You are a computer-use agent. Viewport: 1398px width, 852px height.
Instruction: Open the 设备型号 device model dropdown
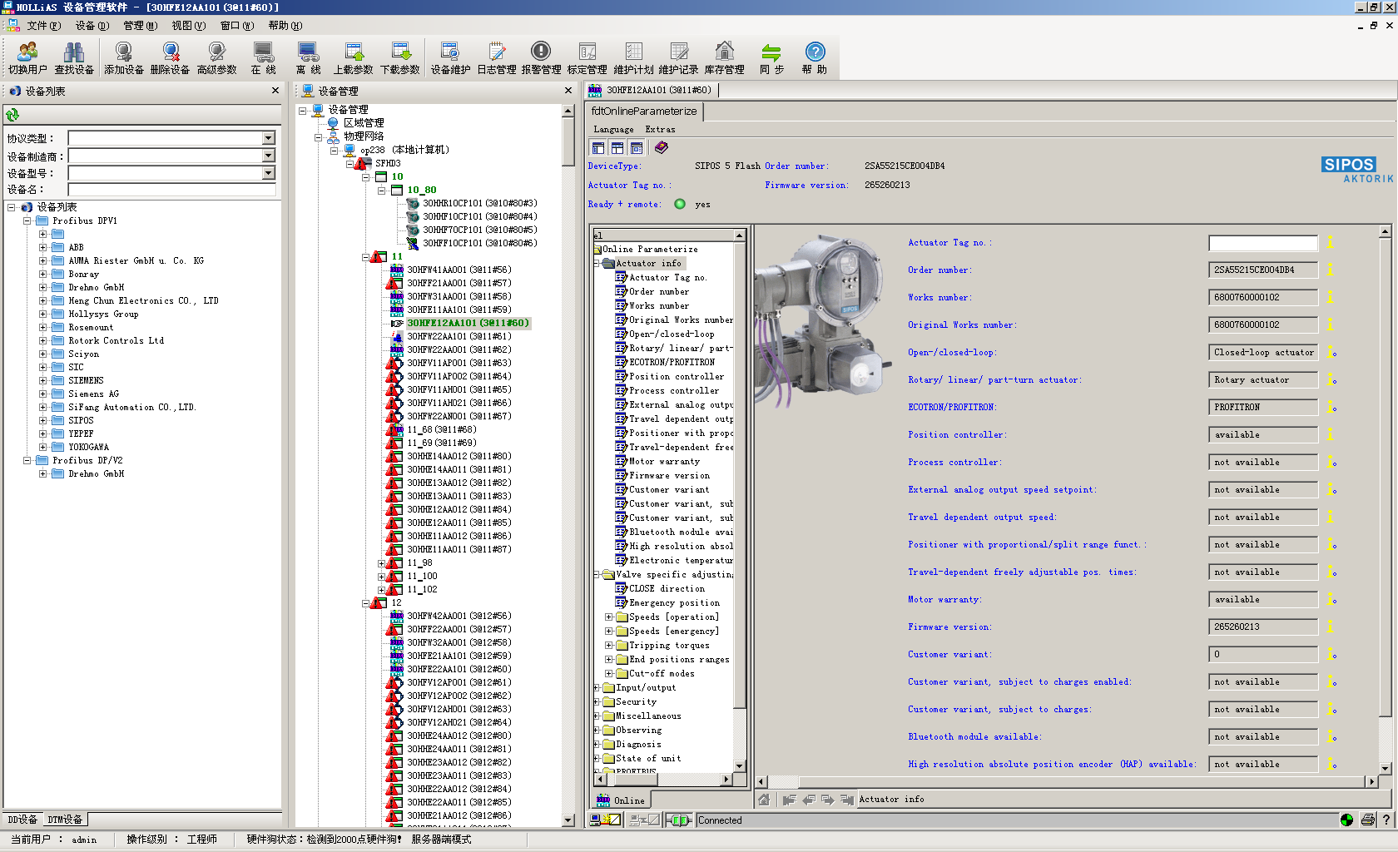click(x=268, y=173)
